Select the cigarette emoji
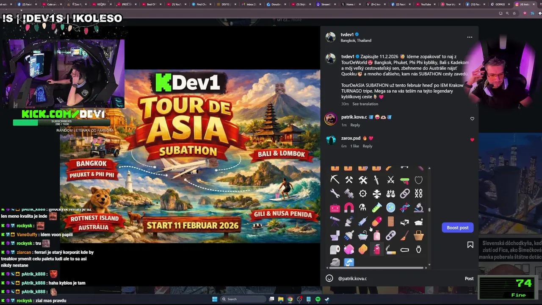542x305 pixels. point(391,250)
